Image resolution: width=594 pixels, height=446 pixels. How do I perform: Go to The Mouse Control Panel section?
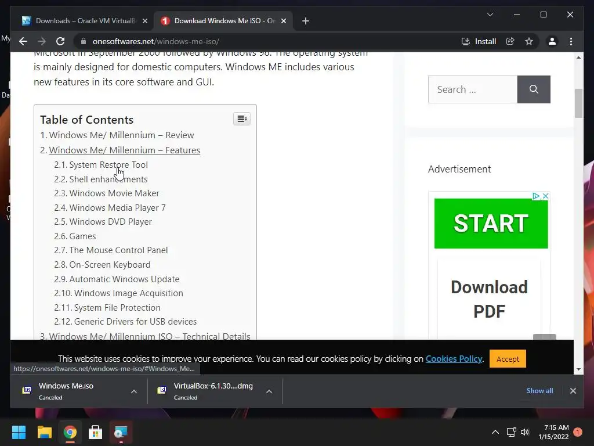point(118,250)
